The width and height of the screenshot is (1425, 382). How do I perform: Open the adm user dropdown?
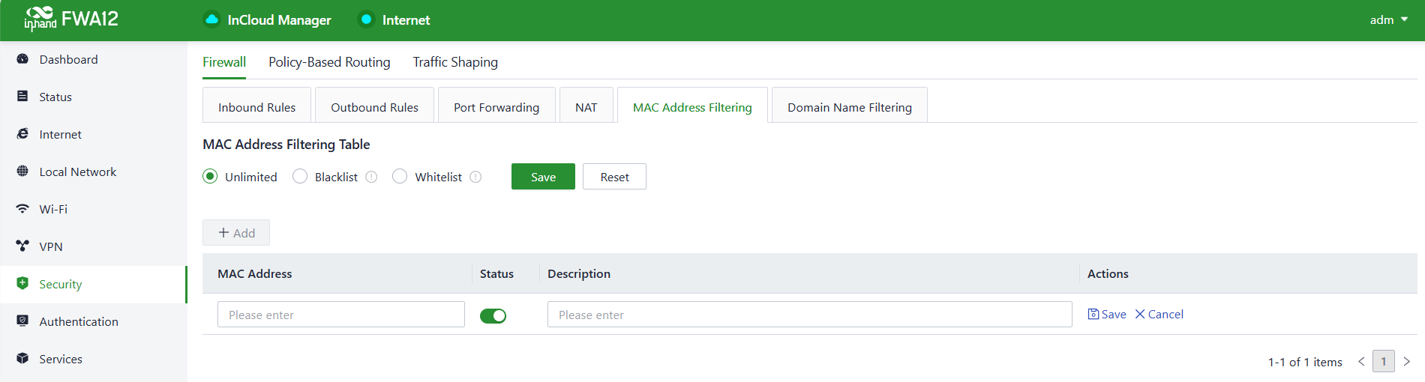(1388, 19)
